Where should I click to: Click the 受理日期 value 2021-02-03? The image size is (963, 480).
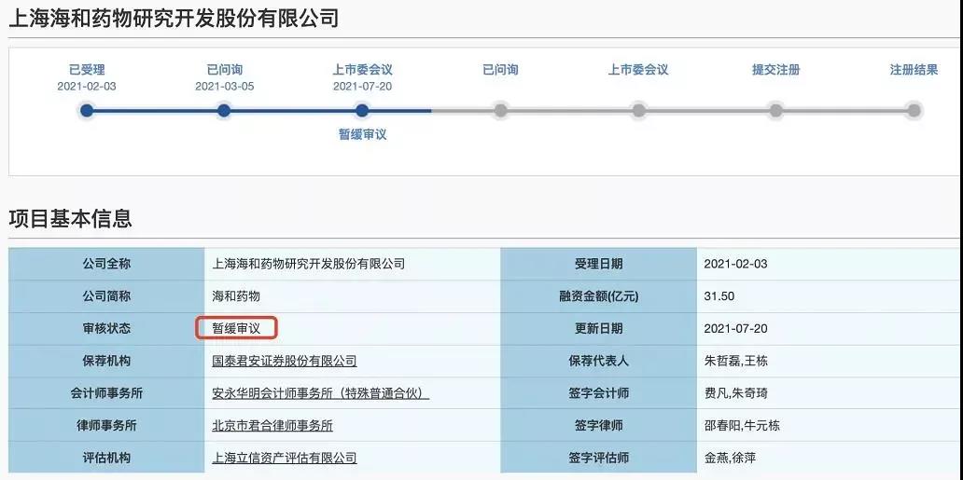tap(735, 264)
